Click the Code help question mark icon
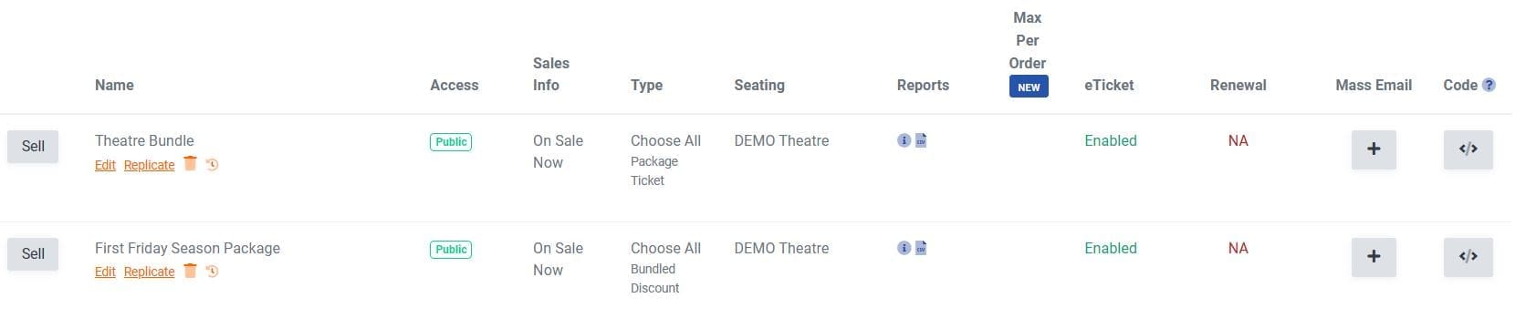This screenshot has height=329, width=1526. pos(1489,85)
